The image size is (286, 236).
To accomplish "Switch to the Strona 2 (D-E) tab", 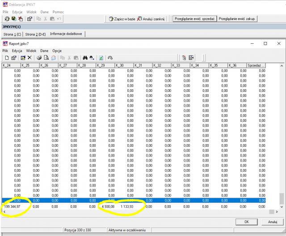I will click(35, 34).
